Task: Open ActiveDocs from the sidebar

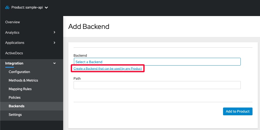Action: coord(14,53)
